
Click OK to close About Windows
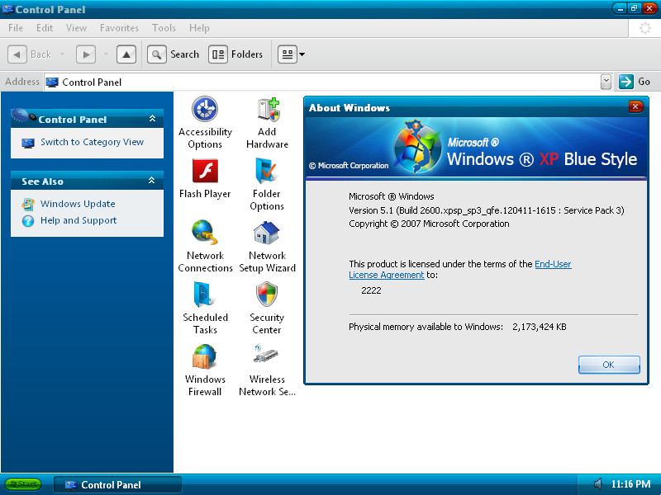tap(609, 364)
